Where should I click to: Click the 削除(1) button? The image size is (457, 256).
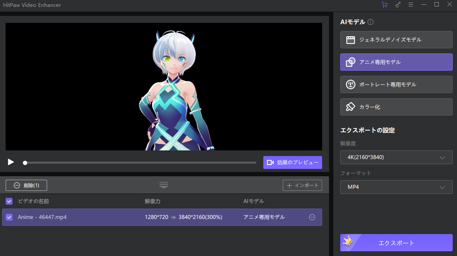[26, 185]
